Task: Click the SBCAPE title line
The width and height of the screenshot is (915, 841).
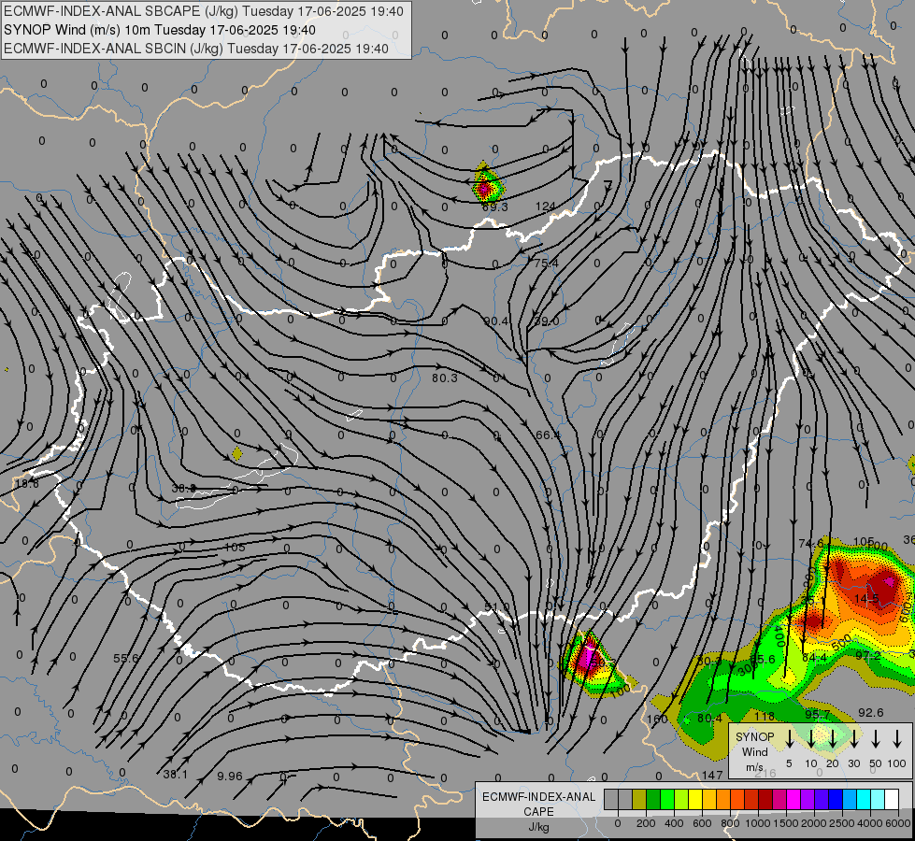Action: (x=204, y=11)
